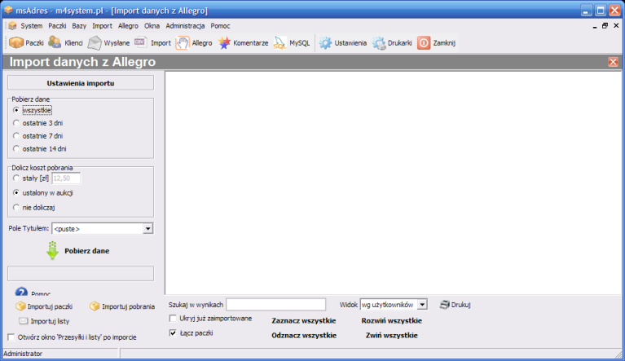Click the package icon in the menu bar
The height and width of the screenshot is (361, 625).
tap(12, 25)
